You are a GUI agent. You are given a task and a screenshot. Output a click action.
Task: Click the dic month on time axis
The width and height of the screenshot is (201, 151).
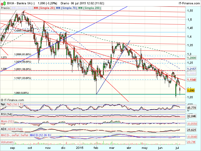[63, 148]
